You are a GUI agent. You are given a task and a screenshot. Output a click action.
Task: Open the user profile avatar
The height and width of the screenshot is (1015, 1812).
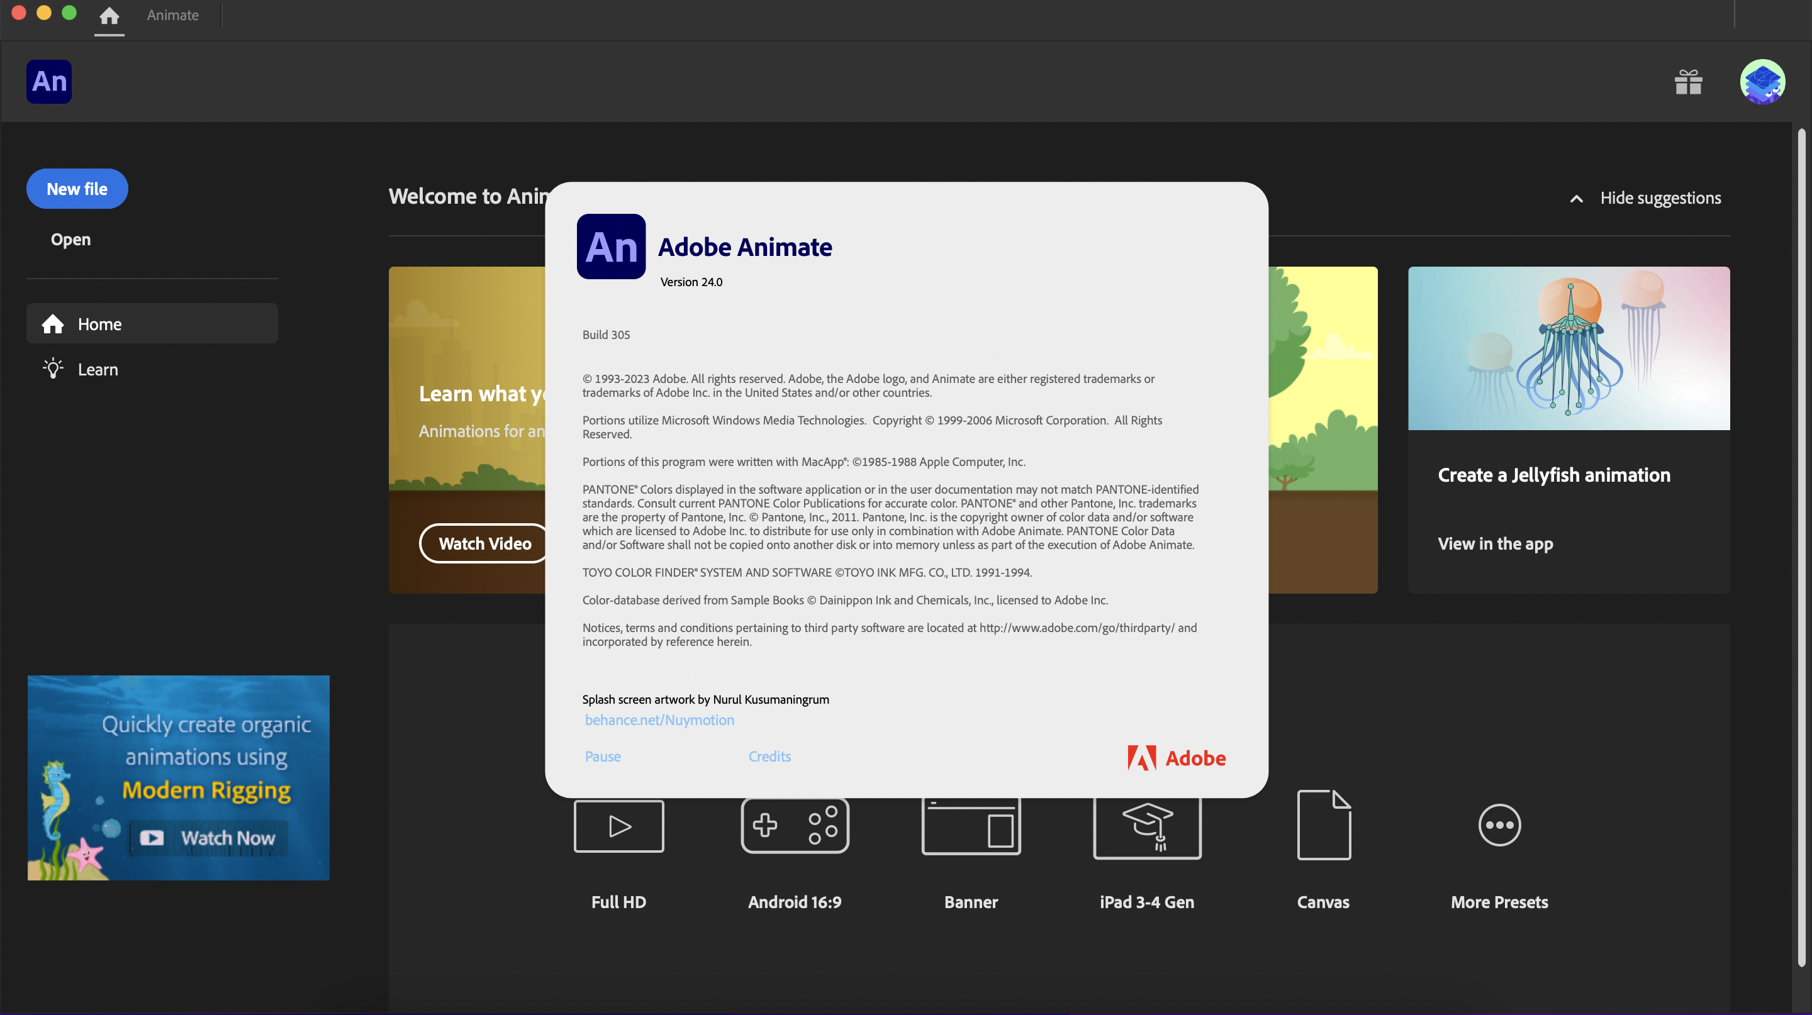coord(1763,82)
